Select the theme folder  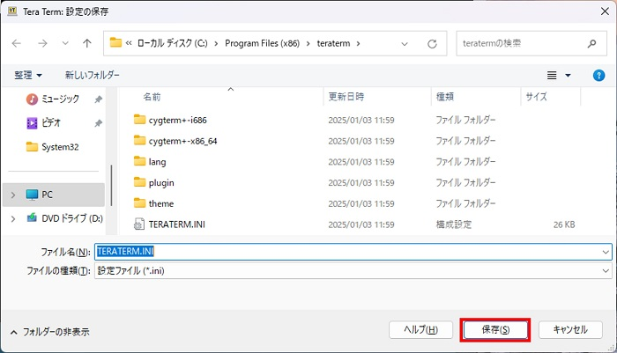point(161,203)
